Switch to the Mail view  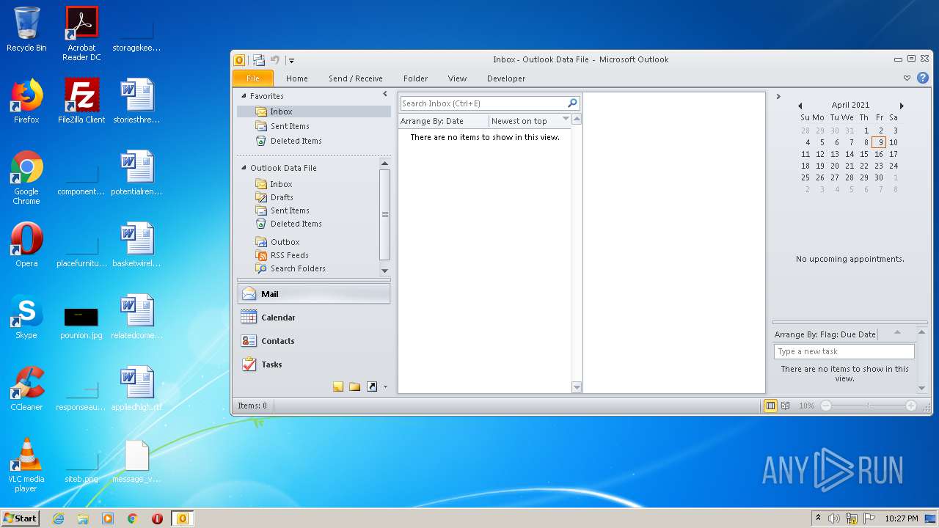[x=313, y=294]
